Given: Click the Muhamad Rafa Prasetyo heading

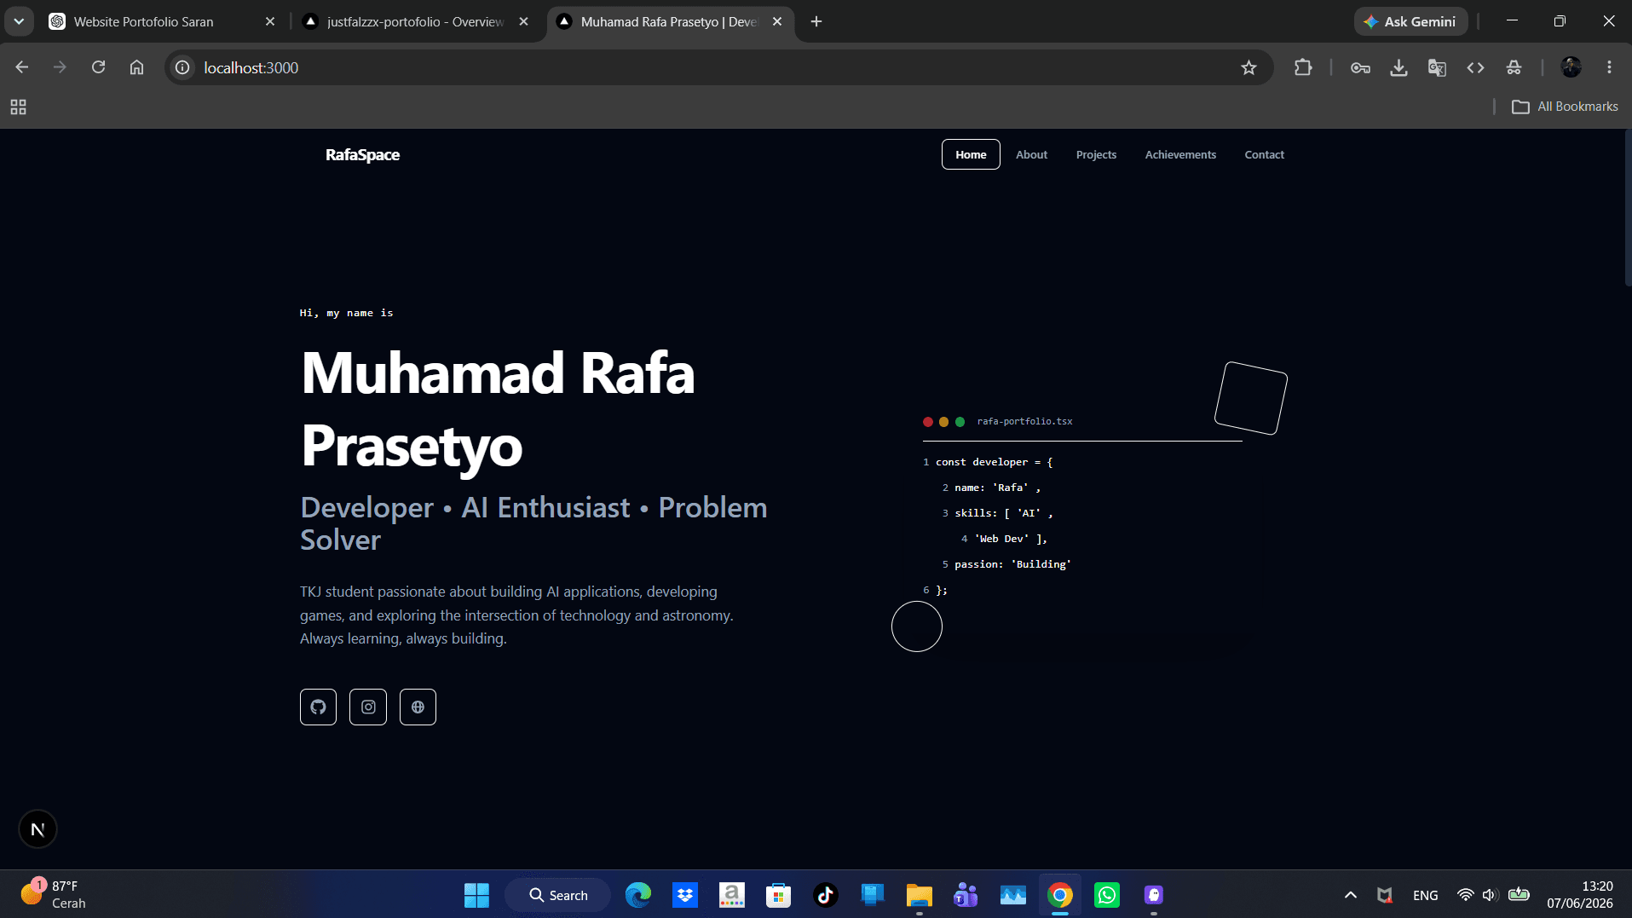Looking at the screenshot, I should [498, 409].
